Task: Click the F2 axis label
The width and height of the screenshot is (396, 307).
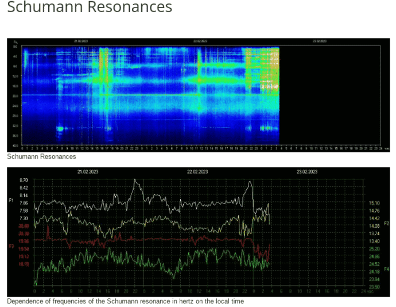Action: [x=386, y=223]
